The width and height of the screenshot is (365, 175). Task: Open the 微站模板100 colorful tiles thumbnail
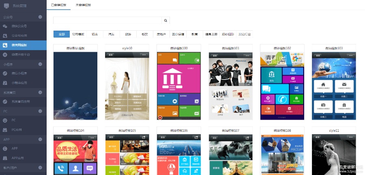click(179, 86)
